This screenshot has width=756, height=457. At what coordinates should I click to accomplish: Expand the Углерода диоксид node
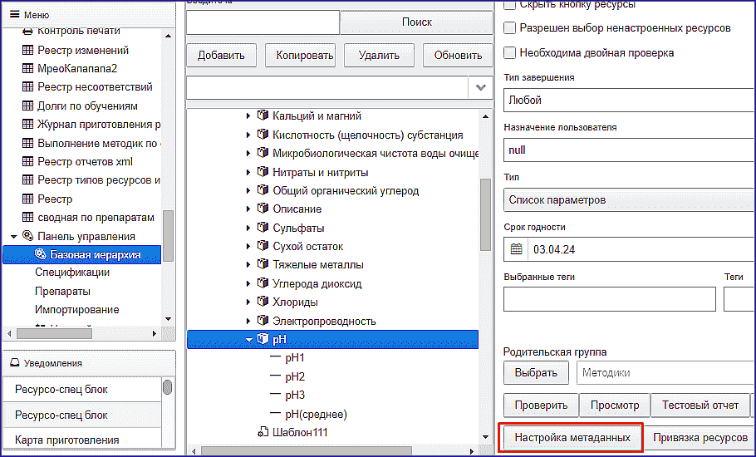[x=248, y=283]
